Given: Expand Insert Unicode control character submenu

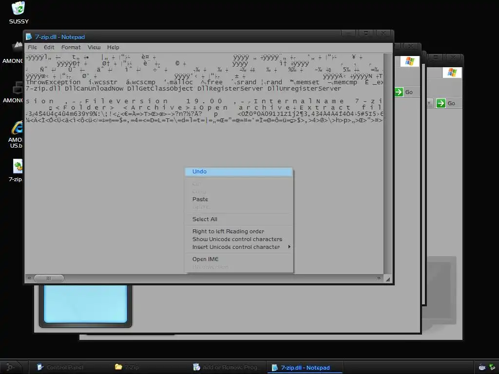Looking at the screenshot, I should point(238,247).
